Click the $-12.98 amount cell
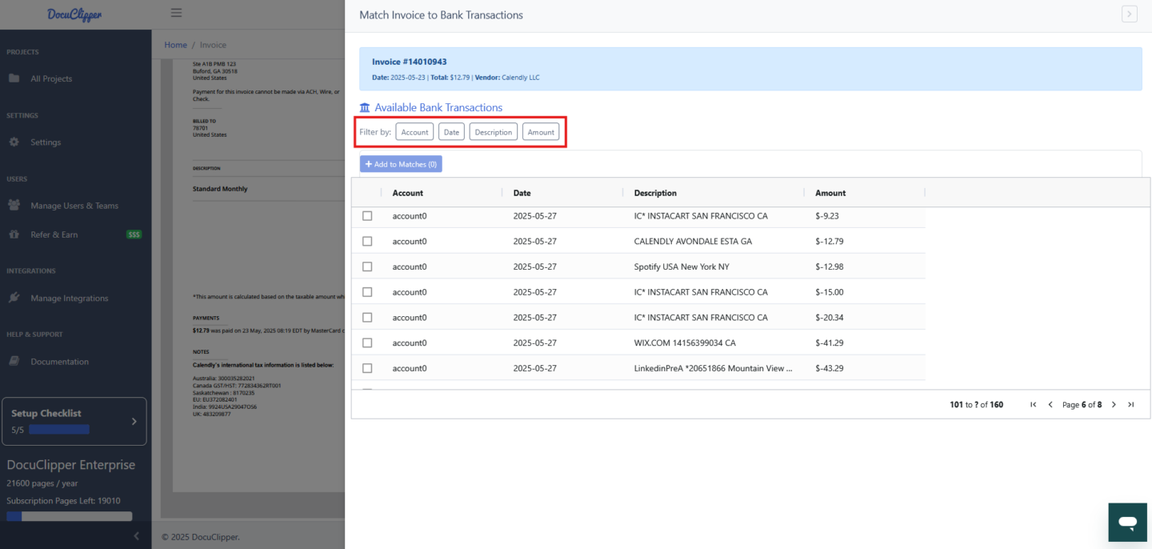The width and height of the screenshot is (1152, 549). tap(830, 266)
